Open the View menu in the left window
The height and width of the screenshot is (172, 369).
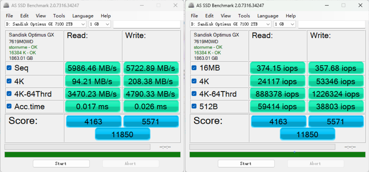tap(41, 16)
